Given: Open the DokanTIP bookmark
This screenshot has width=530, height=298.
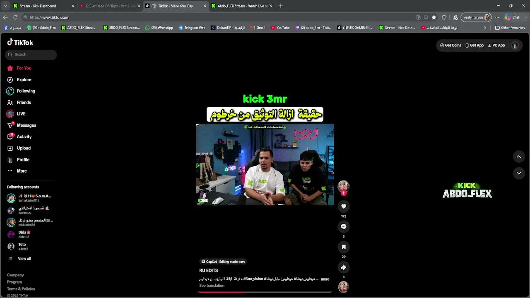Looking at the screenshot, I should pos(228,28).
